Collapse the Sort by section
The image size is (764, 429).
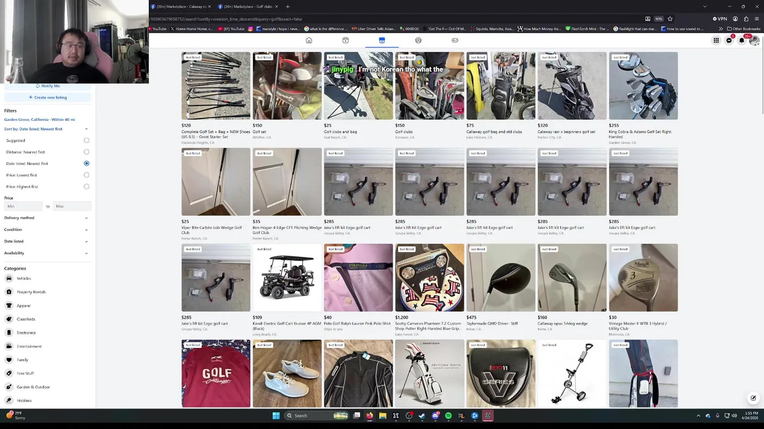click(x=86, y=129)
